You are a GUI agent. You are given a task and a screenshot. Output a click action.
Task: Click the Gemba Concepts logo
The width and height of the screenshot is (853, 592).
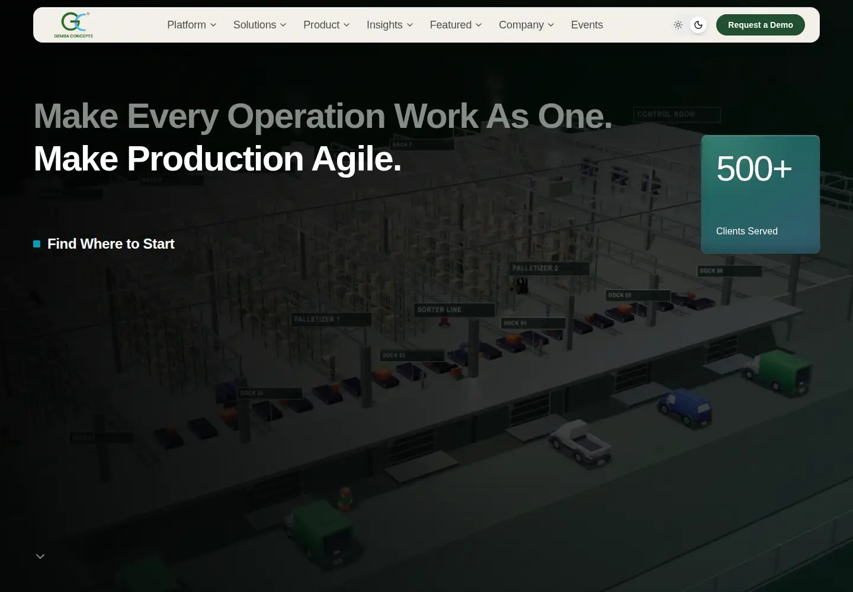point(73,25)
